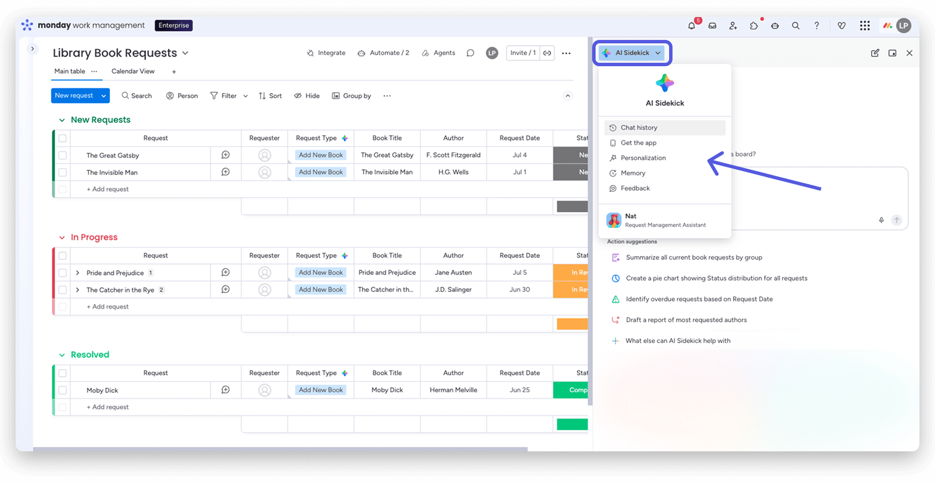Open more toolbar options after Group by
Screen dimensions: 935x483
(387, 96)
